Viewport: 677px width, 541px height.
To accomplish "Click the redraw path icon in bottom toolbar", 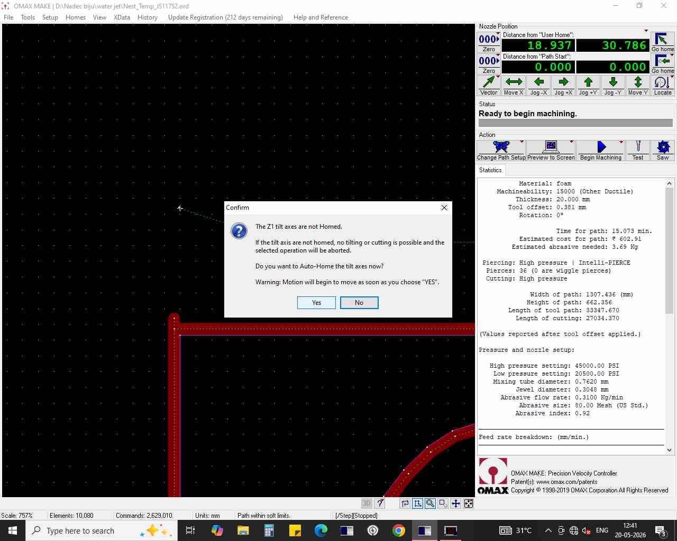I will [405, 503].
